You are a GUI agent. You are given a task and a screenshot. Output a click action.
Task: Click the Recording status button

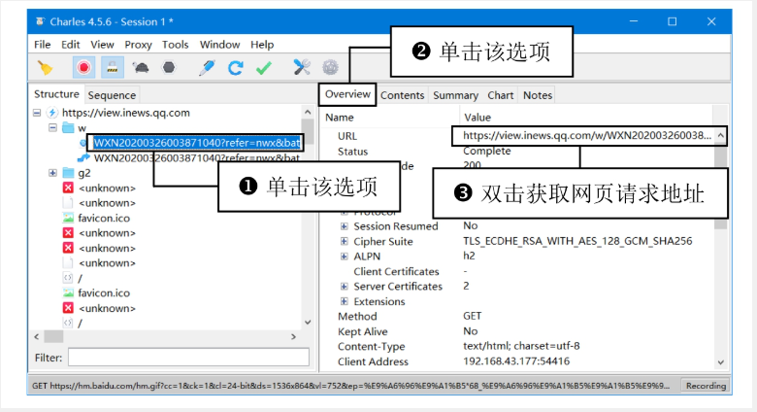click(706, 386)
